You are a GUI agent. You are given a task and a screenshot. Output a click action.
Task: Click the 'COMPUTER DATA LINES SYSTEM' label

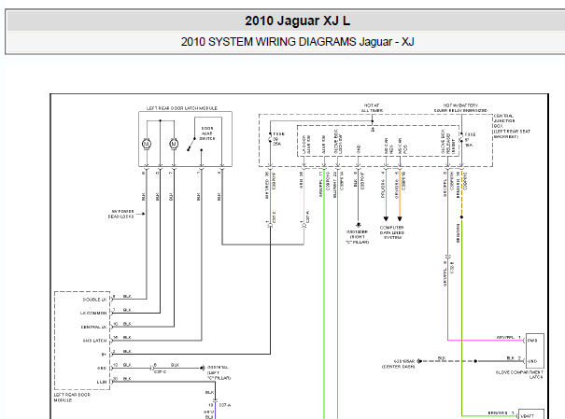pos(392,232)
